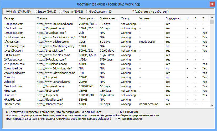The height and width of the screenshot is (131, 217).
Task: Click the U column header
Action: coord(189,18)
